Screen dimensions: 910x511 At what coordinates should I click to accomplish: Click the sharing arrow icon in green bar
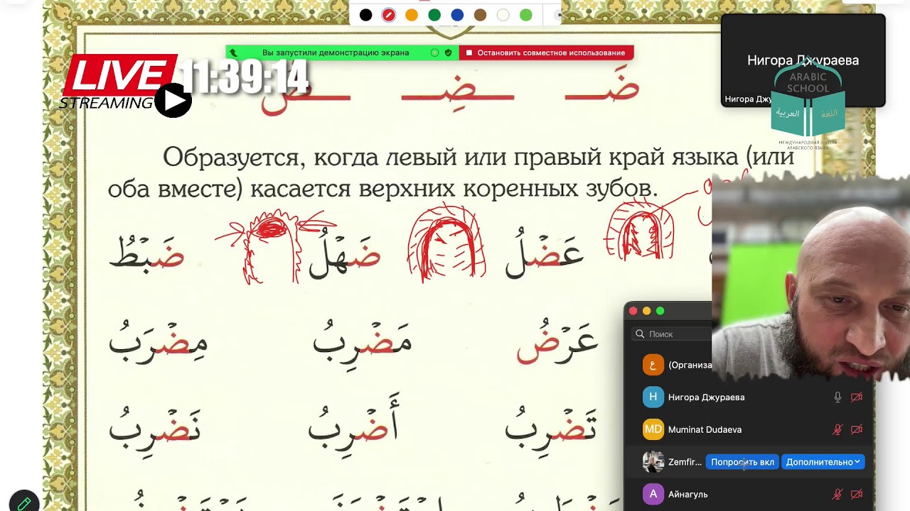coord(233,53)
